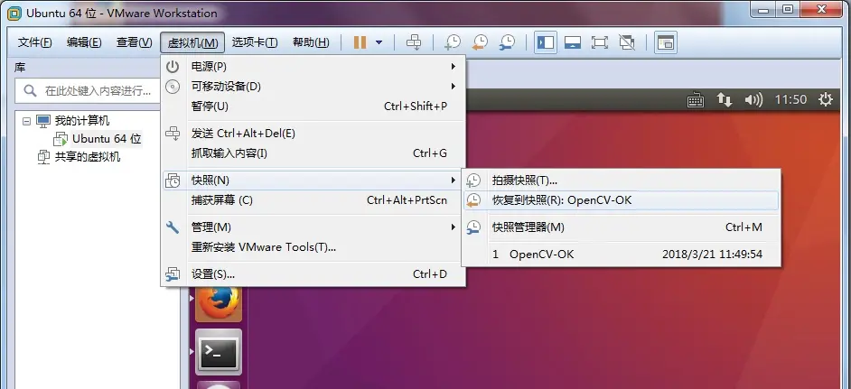
Task: Click the 快照(N) menu item
Action: [313, 181]
